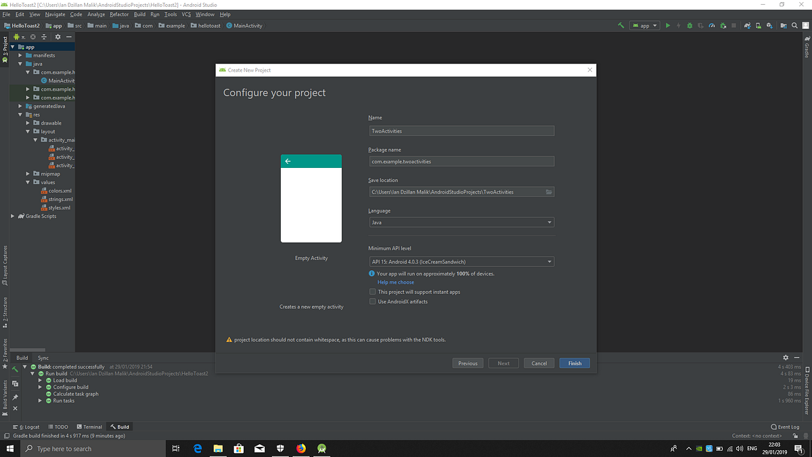Click the Attach debugger to process icon
This screenshot has width=812, height=457.
pos(723,25)
